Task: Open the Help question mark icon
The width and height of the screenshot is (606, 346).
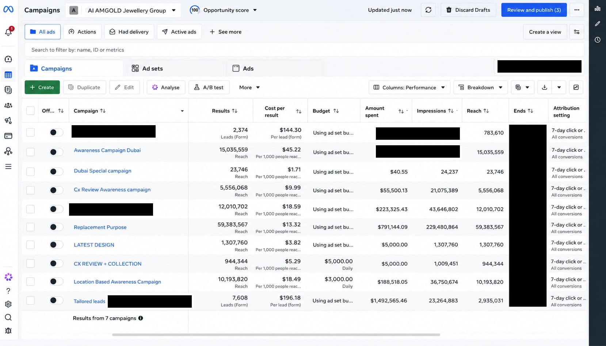Action: (8, 291)
